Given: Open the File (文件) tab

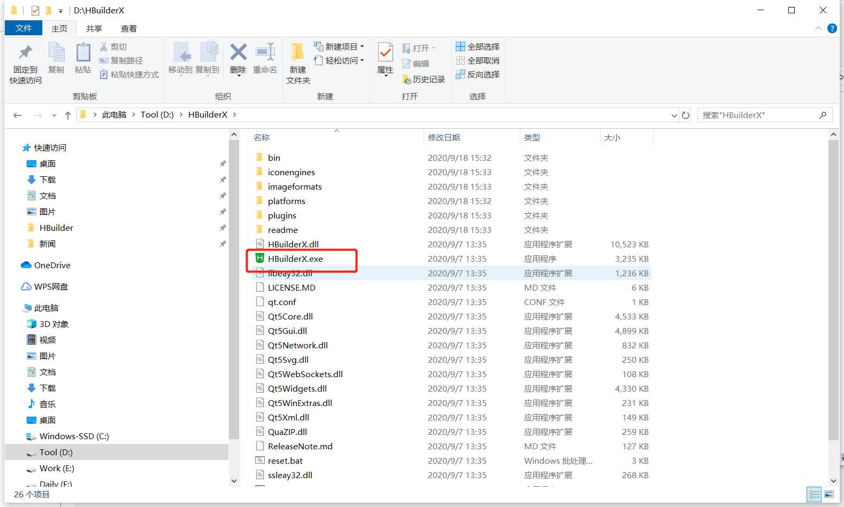Looking at the screenshot, I should [x=24, y=28].
